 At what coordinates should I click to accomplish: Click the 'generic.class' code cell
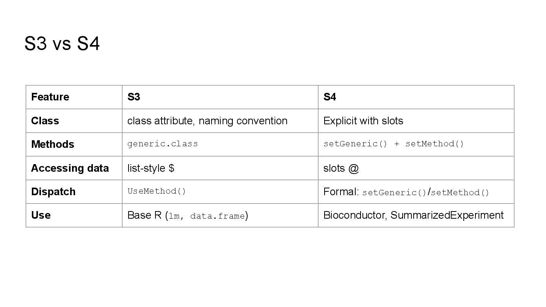point(162,144)
